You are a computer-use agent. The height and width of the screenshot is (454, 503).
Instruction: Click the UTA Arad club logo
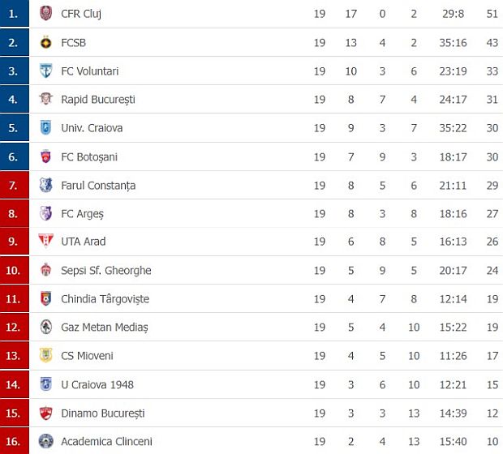(46, 241)
